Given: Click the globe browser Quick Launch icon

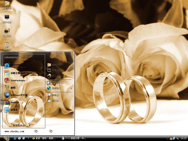Looking at the screenshot, I should point(19,138).
